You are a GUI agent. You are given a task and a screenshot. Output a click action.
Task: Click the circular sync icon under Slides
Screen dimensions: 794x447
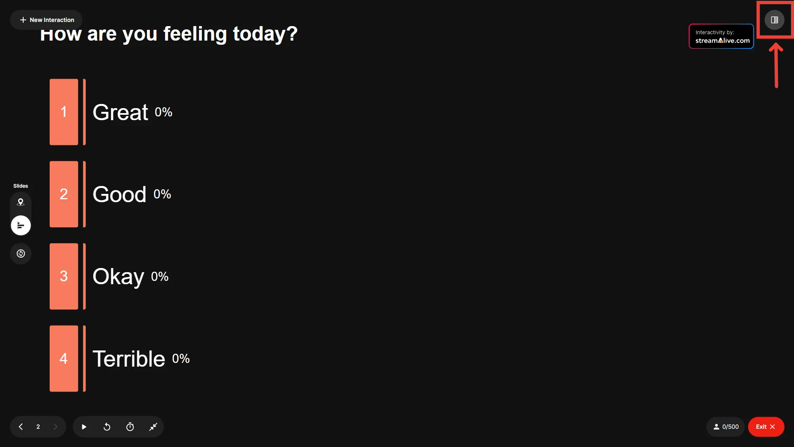point(21,254)
